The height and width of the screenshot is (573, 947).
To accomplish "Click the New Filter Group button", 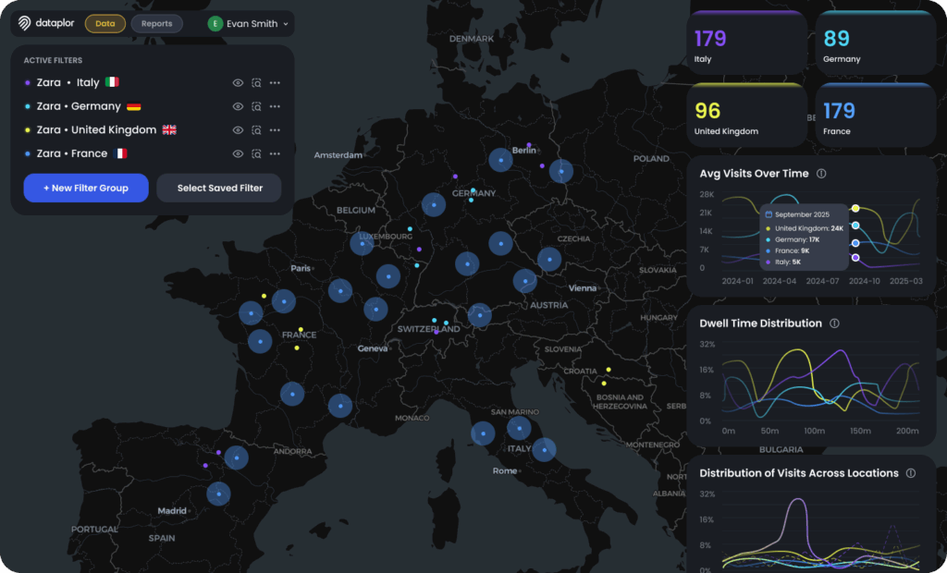I will (x=86, y=188).
